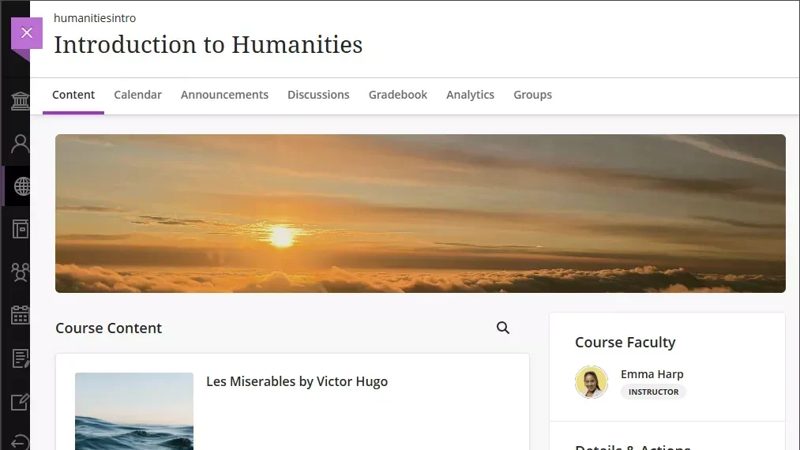Open the user profile icon in the sidebar
800x450 pixels.
point(20,144)
